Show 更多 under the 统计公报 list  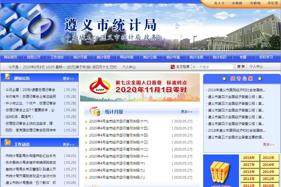(268, 145)
